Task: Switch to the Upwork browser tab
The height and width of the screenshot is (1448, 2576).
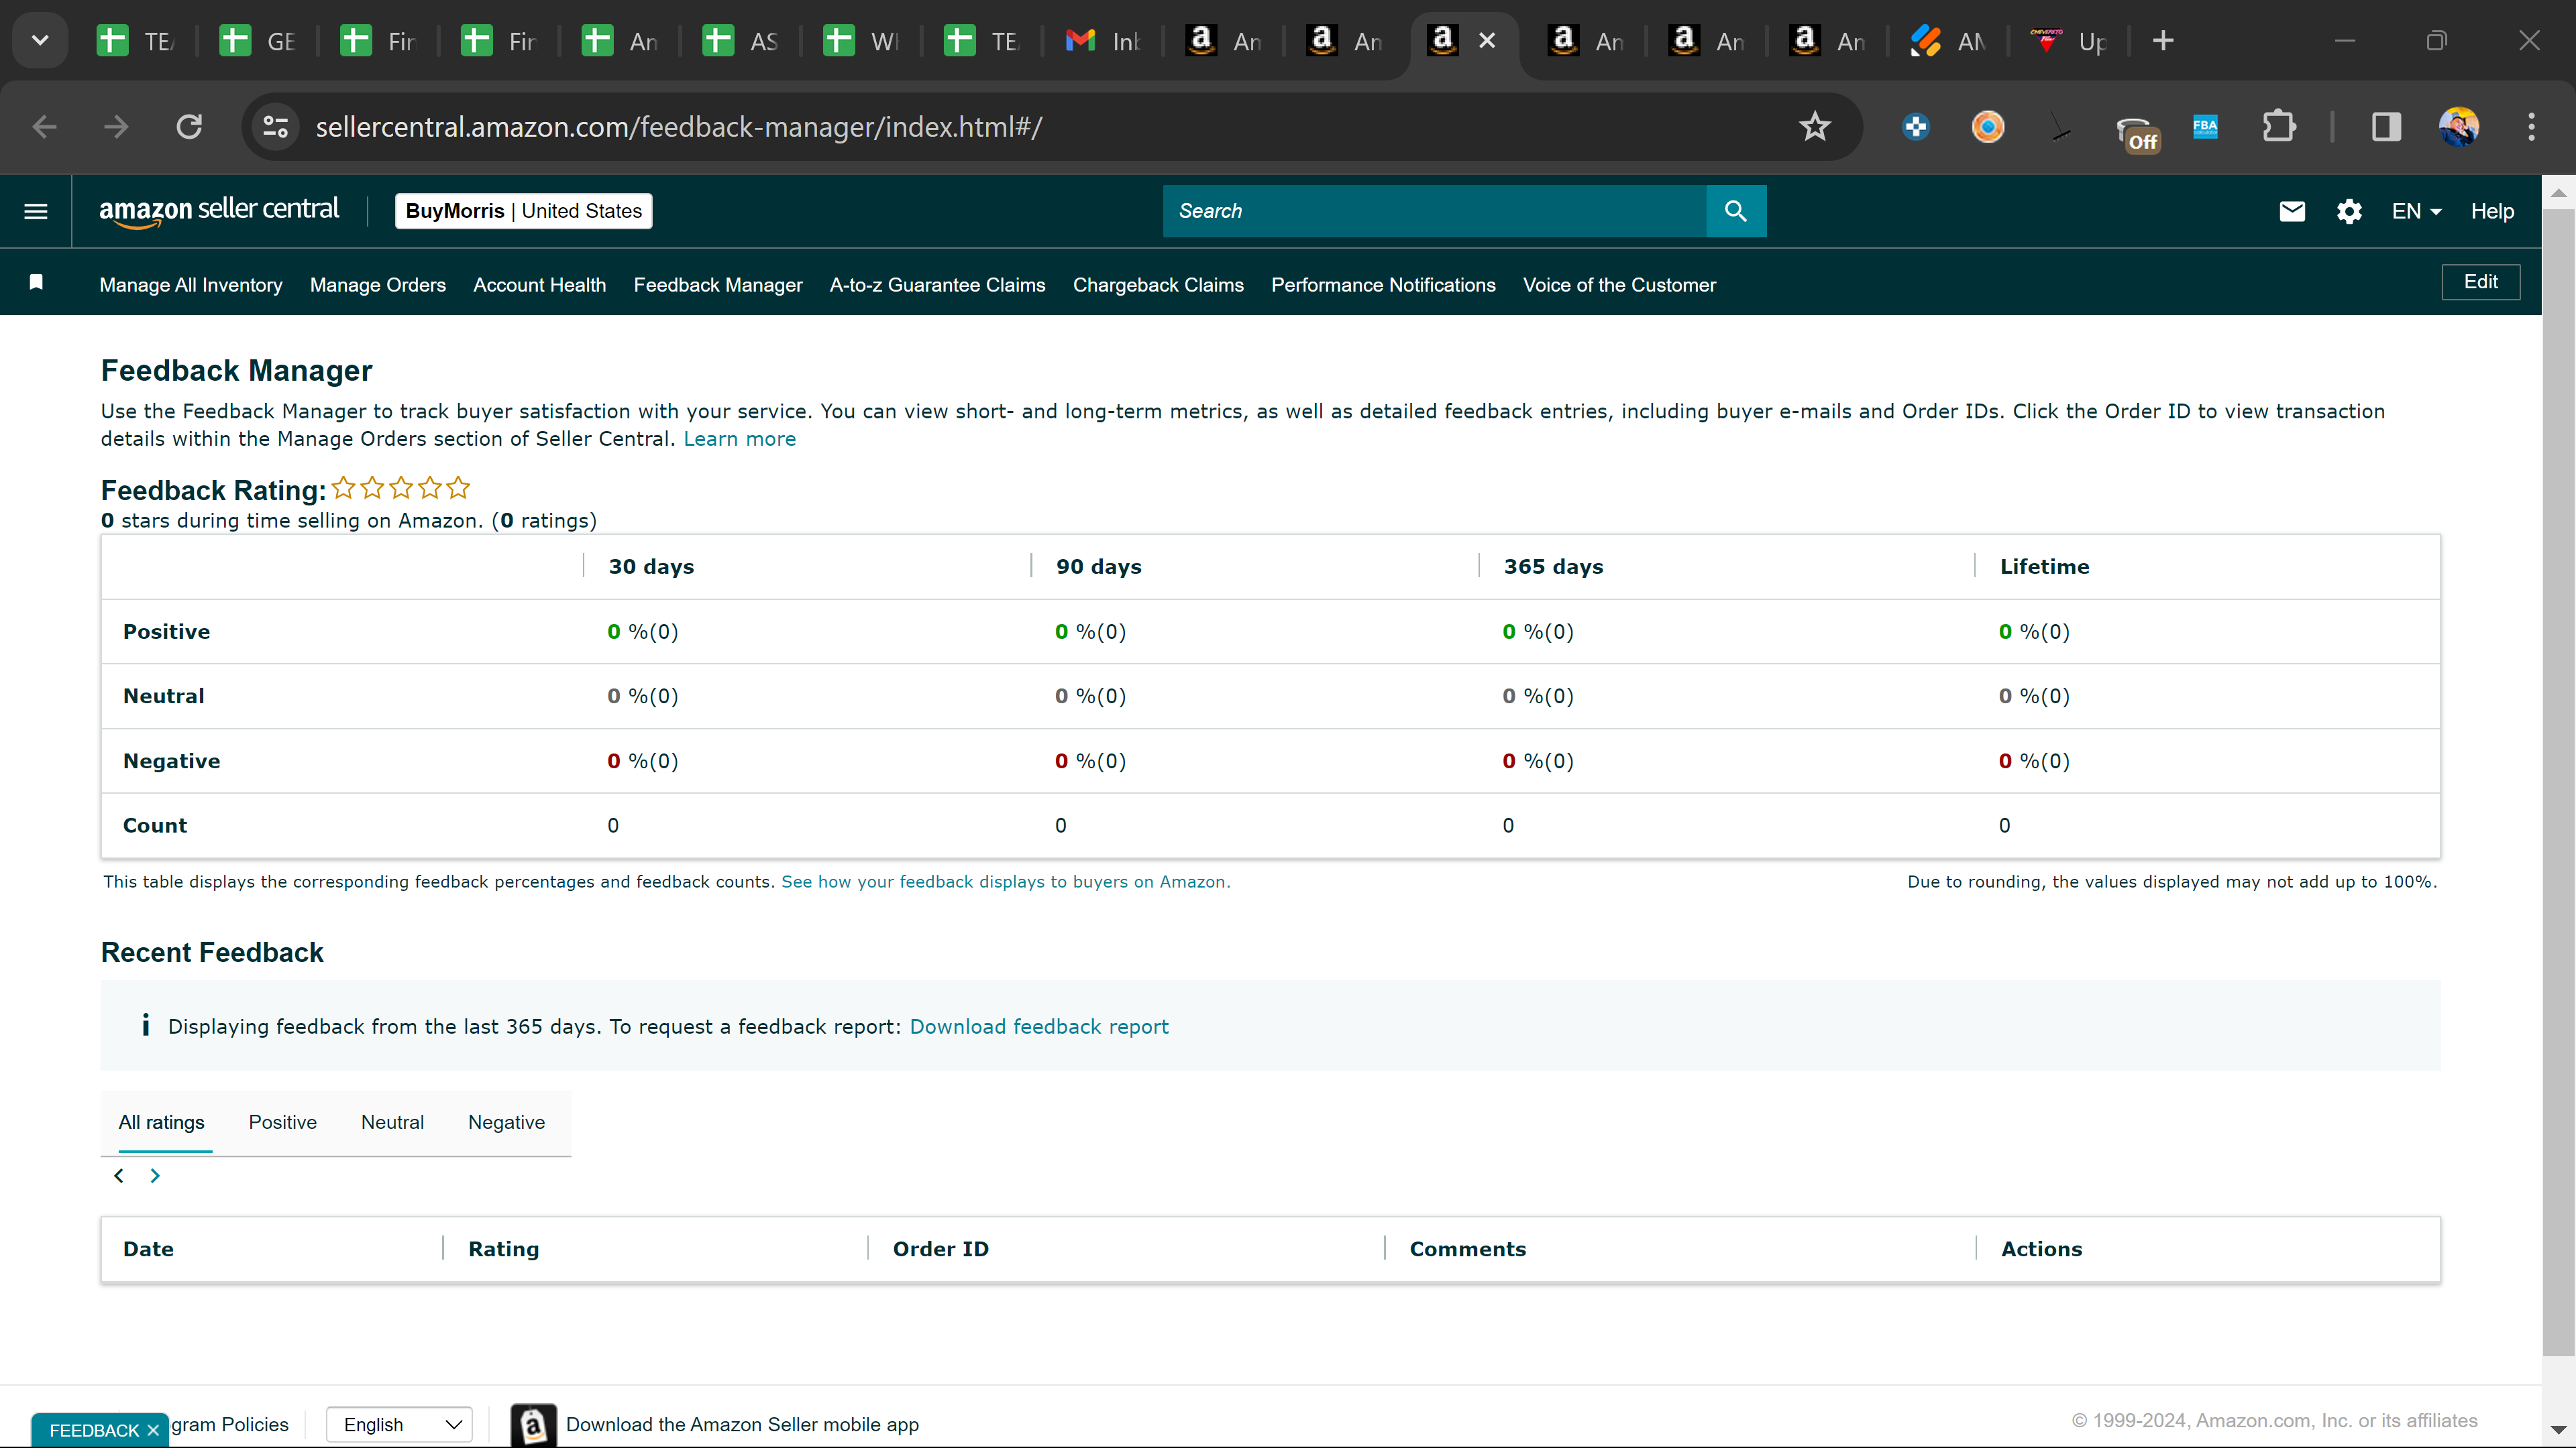Action: pos(2068,41)
